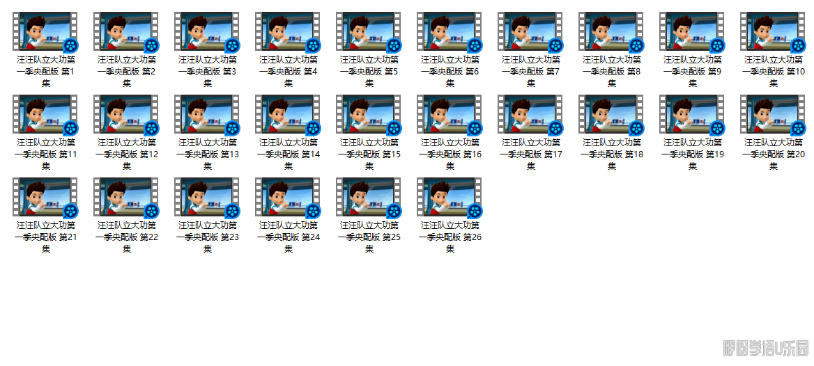Select the video thumbnail for 第16集

[x=450, y=114]
